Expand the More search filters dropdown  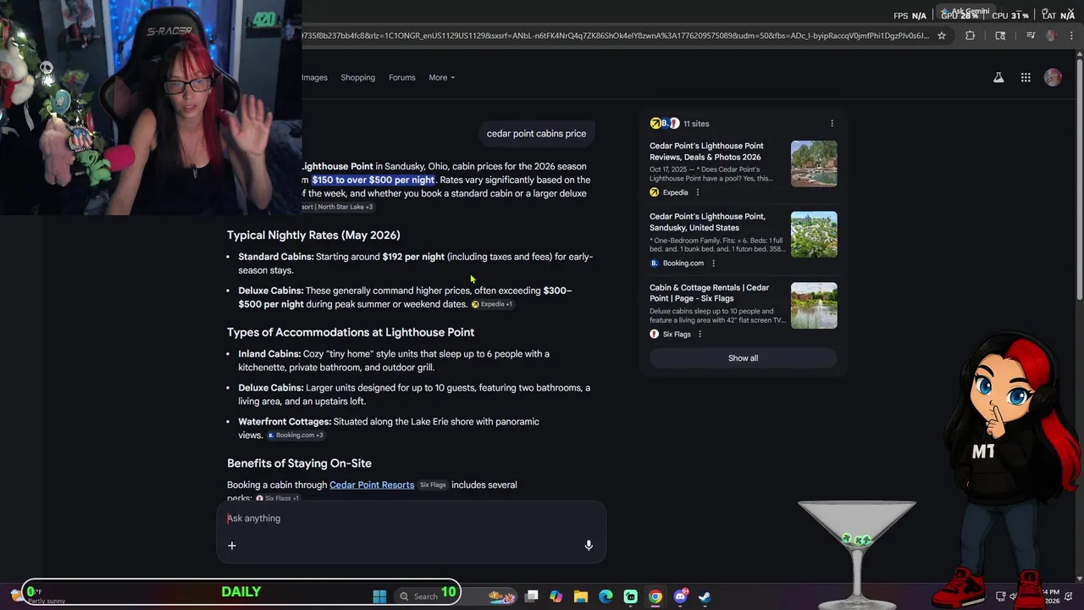pyautogui.click(x=441, y=77)
